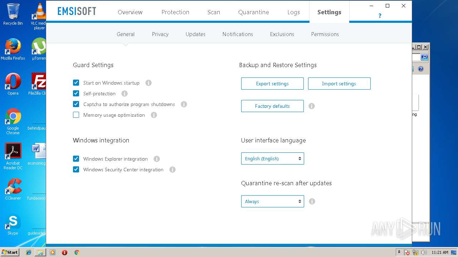Click the Emsisoft logo

(77, 11)
